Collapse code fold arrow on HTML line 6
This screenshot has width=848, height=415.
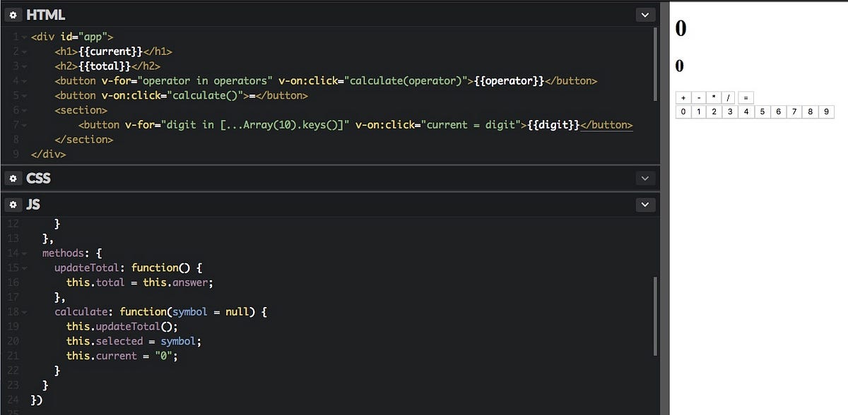tap(23, 110)
